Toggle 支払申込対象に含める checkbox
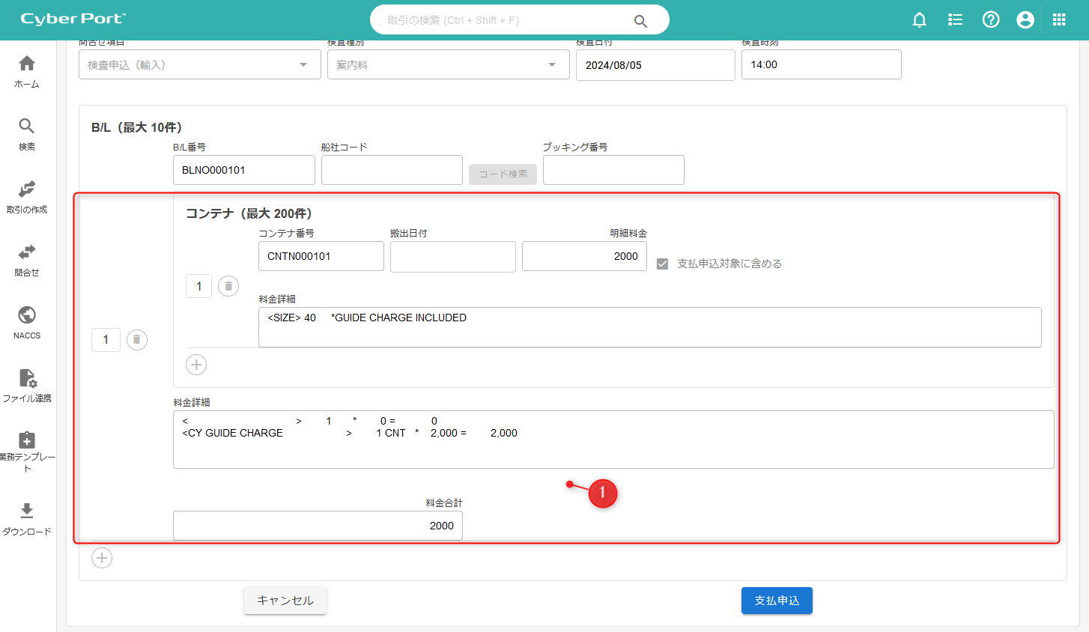Image resolution: width=1089 pixels, height=632 pixels. (662, 264)
